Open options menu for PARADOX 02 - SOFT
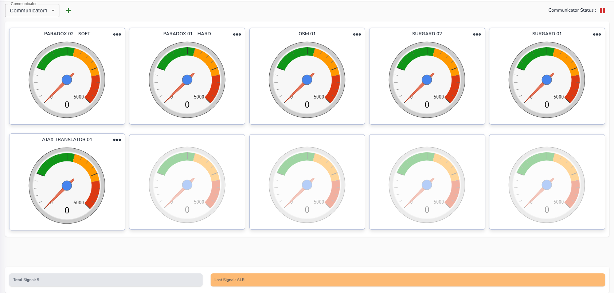This screenshot has height=293, width=614. pyautogui.click(x=117, y=35)
